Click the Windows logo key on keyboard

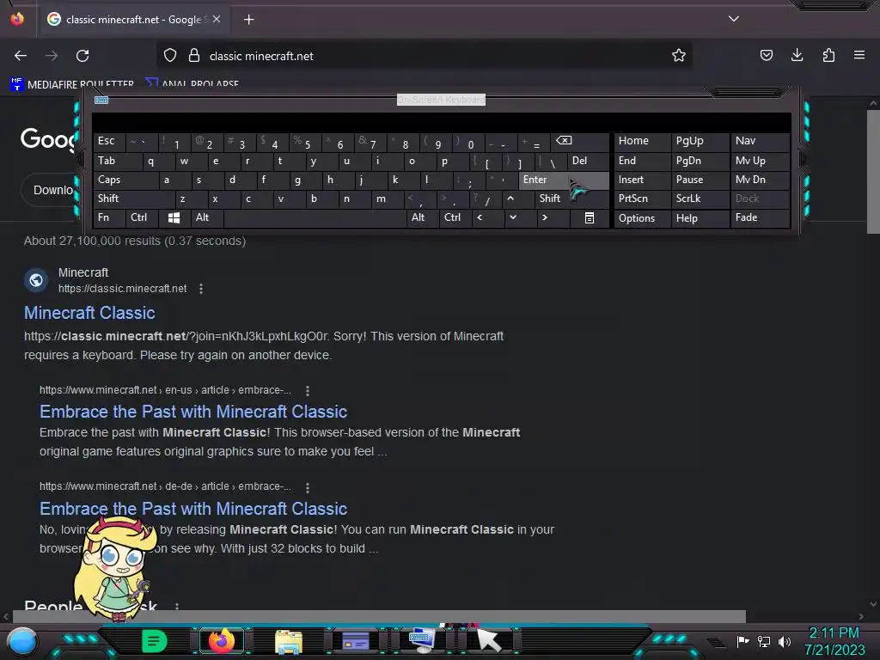174,217
